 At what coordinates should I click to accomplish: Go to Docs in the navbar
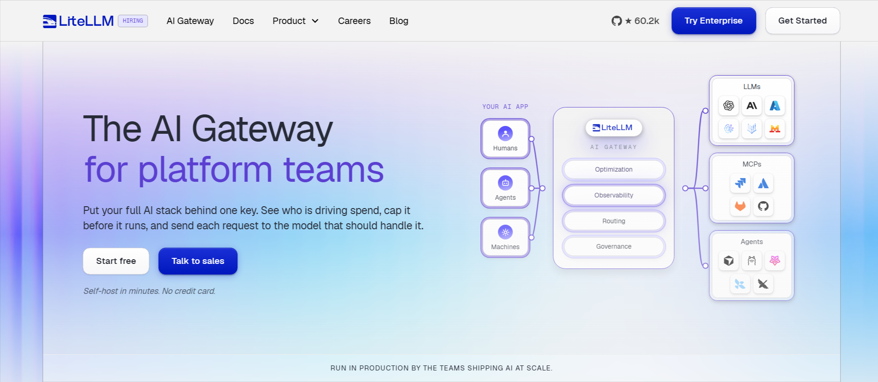(x=243, y=21)
